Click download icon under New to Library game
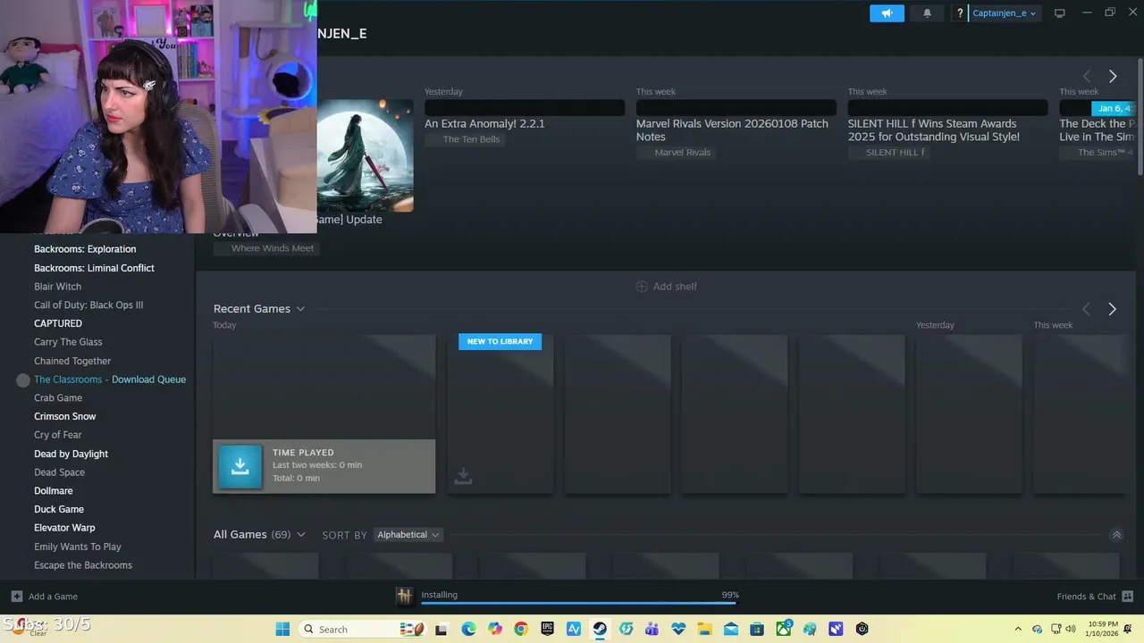 pyautogui.click(x=462, y=476)
